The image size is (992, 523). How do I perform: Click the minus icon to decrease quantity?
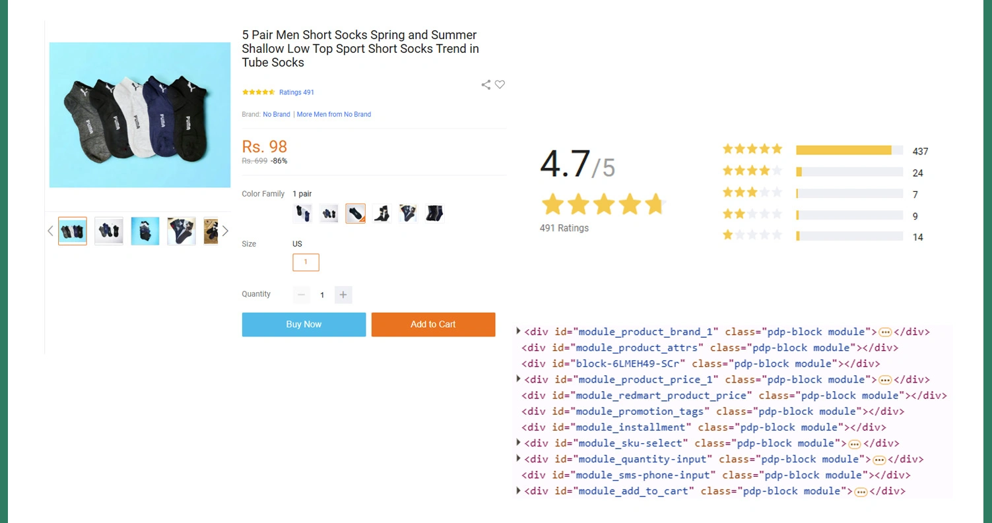(301, 295)
